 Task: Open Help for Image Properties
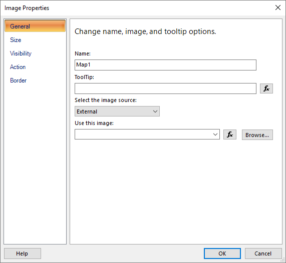tap(23, 253)
